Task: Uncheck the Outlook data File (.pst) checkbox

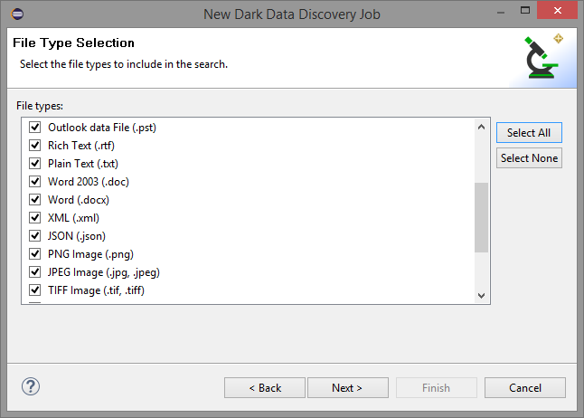Action: coord(36,128)
